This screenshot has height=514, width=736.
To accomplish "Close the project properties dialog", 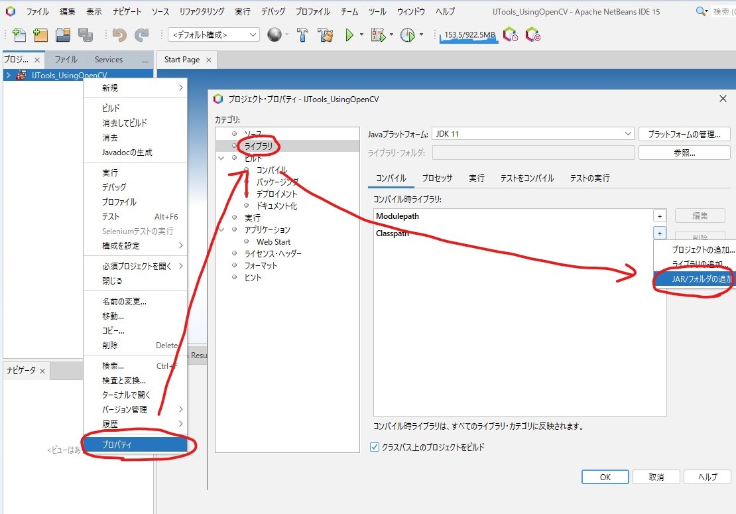I will pyautogui.click(x=723, y=99).
